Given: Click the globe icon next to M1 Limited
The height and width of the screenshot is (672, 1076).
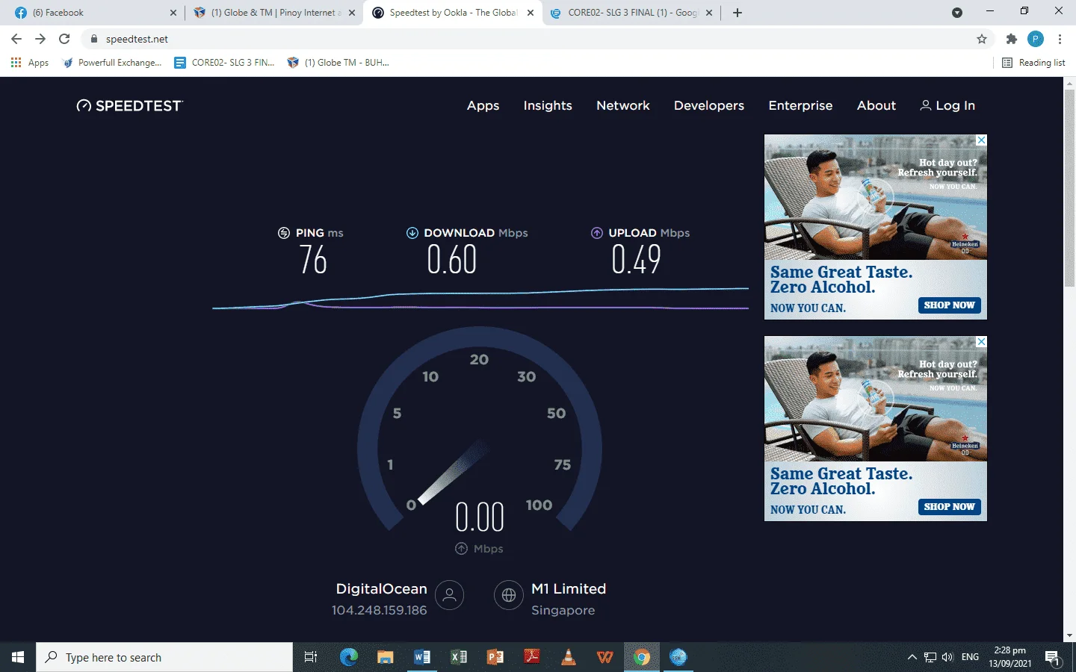Looking at the screenshot, I should point(509,595).
